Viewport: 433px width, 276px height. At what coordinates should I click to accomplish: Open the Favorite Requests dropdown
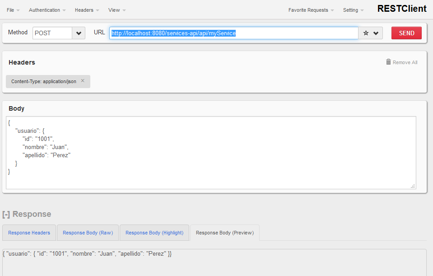click(x=311, y=10)
